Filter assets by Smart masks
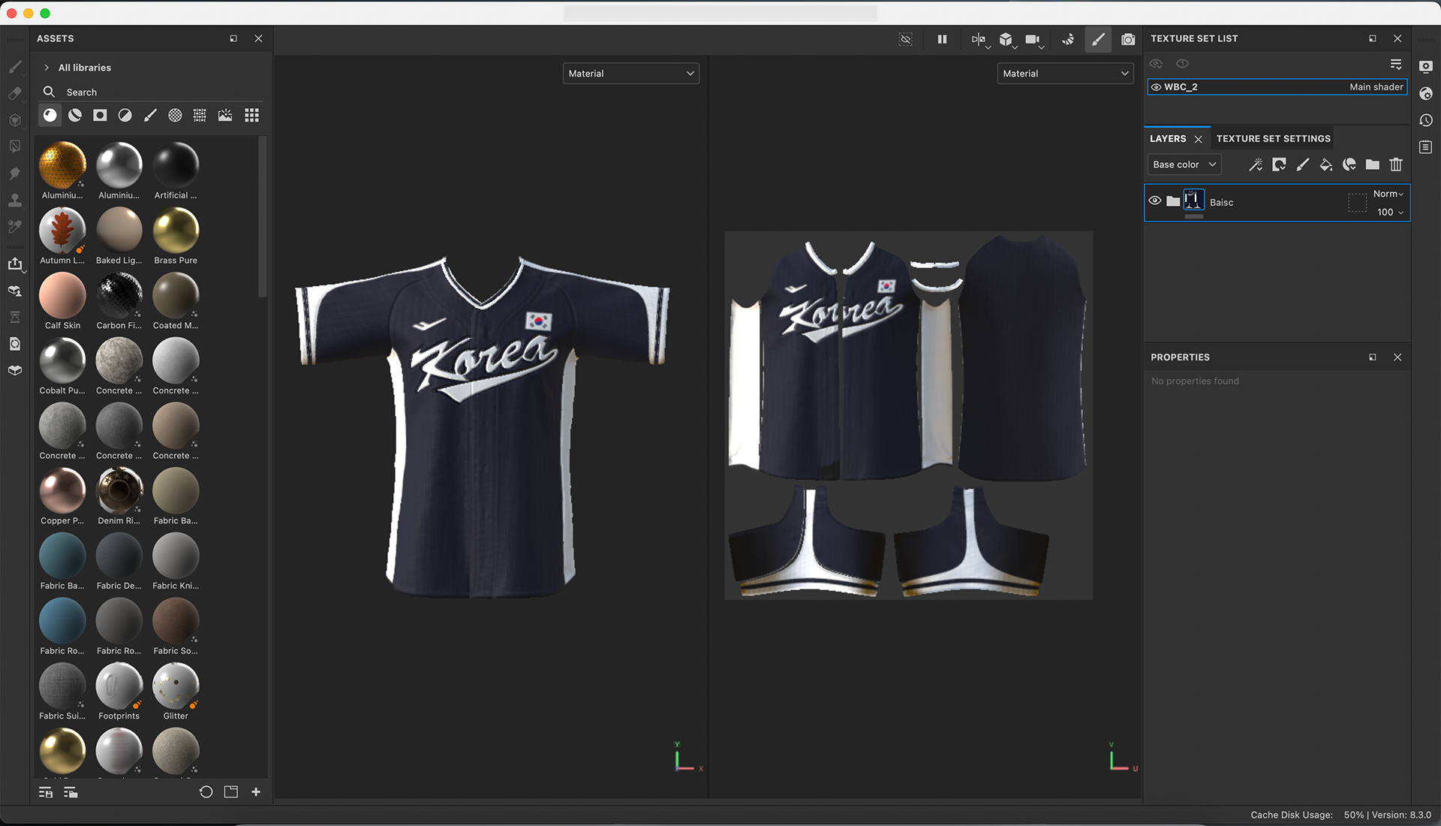1441x826 pixels. (x=100, y=115)
